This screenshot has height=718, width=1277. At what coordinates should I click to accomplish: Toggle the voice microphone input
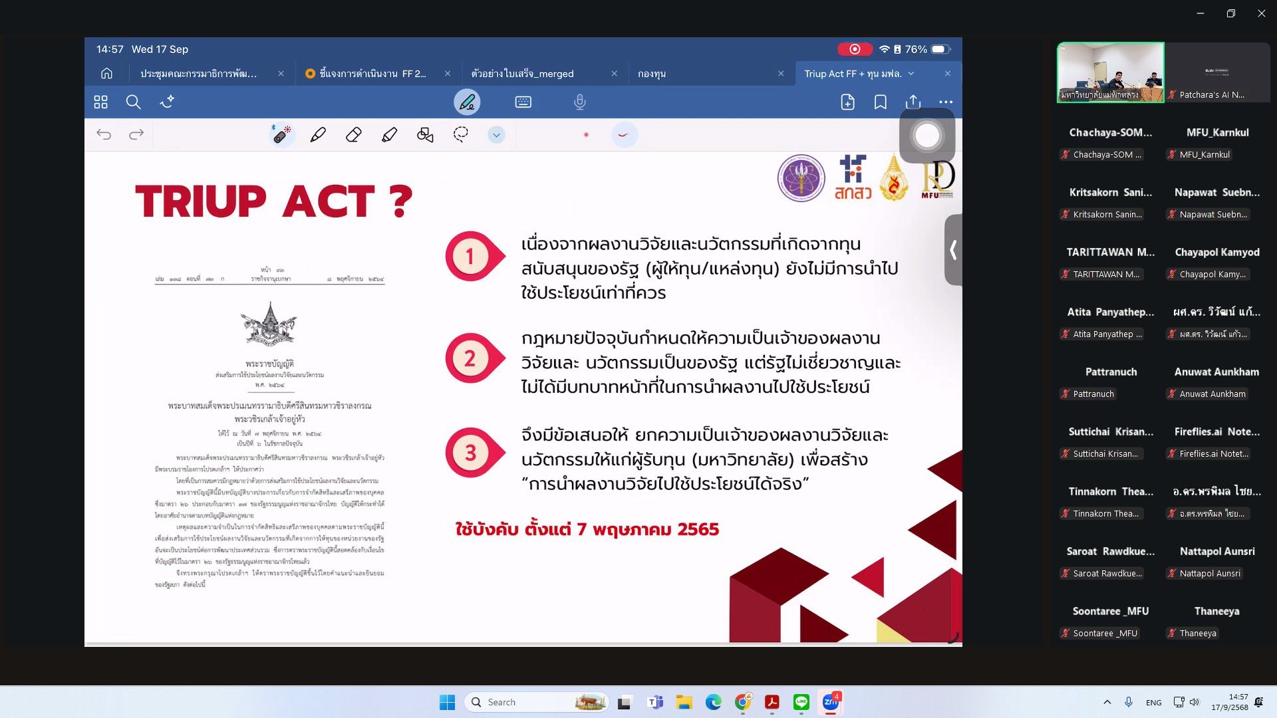tap(579, 102)
